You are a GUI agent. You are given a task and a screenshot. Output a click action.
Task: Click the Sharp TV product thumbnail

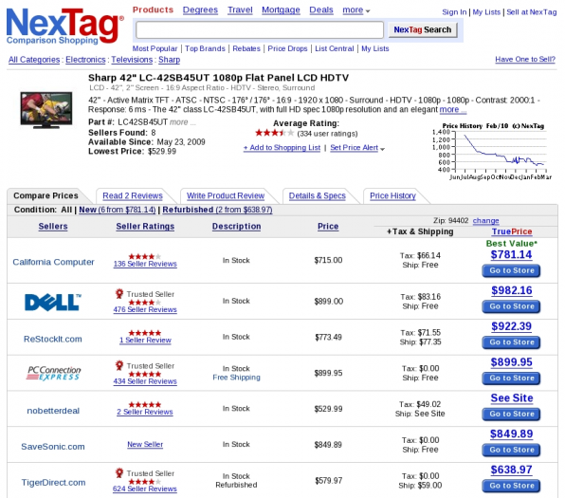[x=46, y=110]
